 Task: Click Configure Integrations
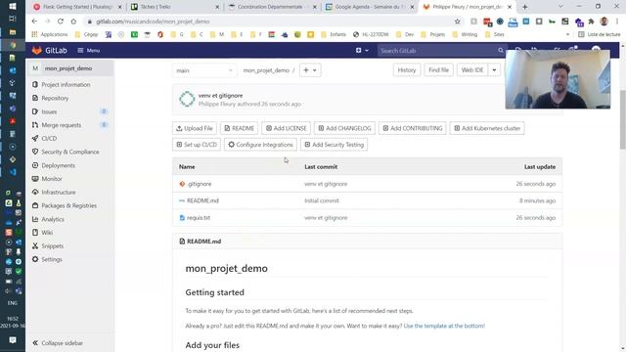pos(260,145)
